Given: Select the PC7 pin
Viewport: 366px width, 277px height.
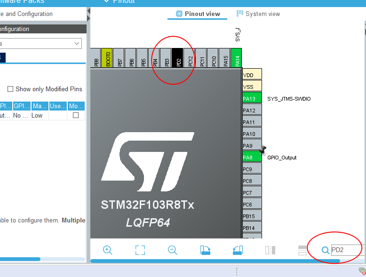Looking at the screenshot, I should click(x=252, y=191).
